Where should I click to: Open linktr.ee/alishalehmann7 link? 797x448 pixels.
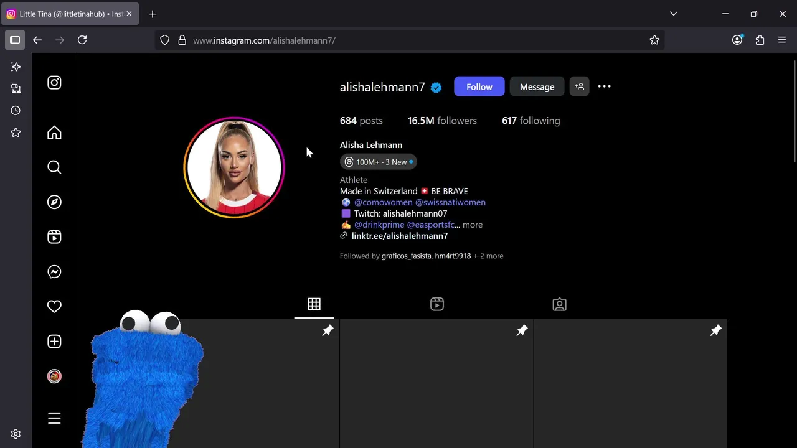tap(399, 236)
